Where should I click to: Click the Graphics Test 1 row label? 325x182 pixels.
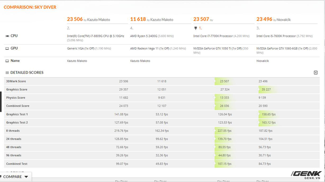[17, 114]
